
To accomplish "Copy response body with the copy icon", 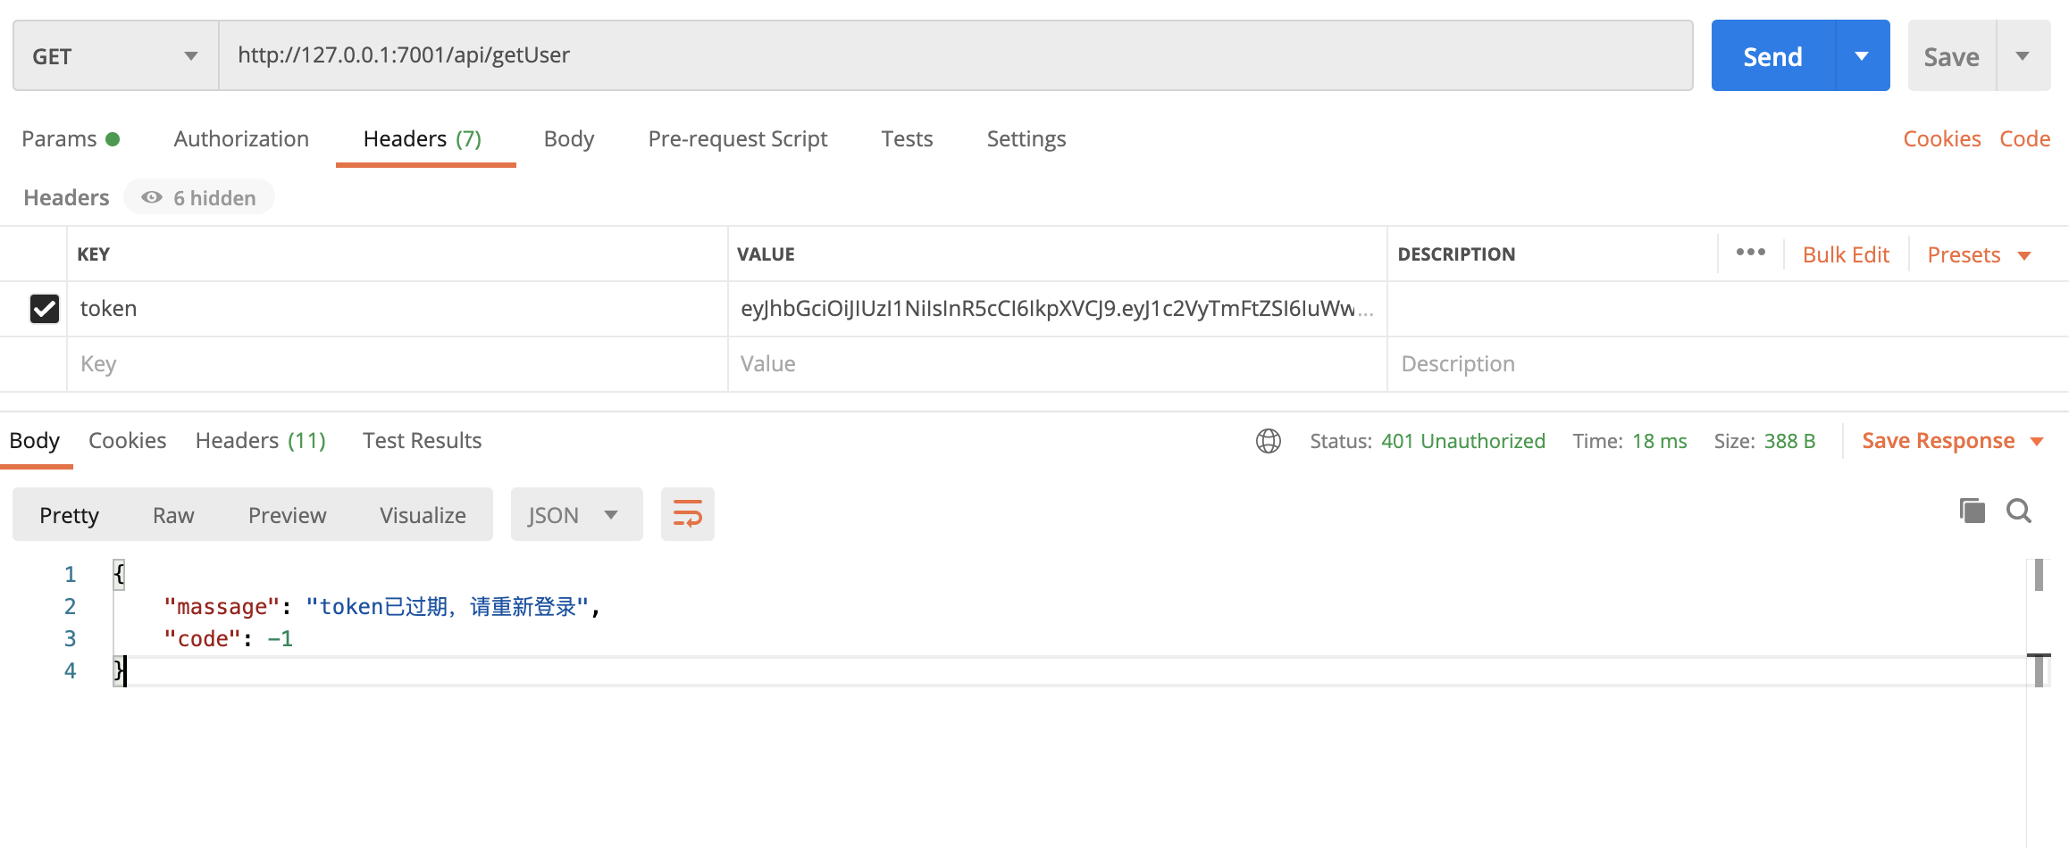I will [1972, 511].
